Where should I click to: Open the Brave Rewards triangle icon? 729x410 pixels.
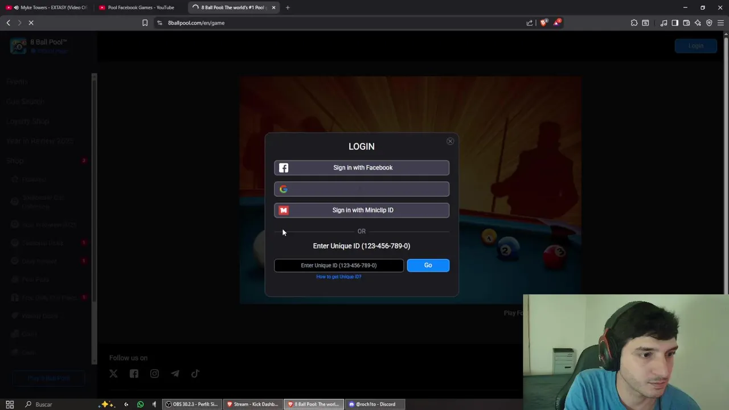click(557, 23)
